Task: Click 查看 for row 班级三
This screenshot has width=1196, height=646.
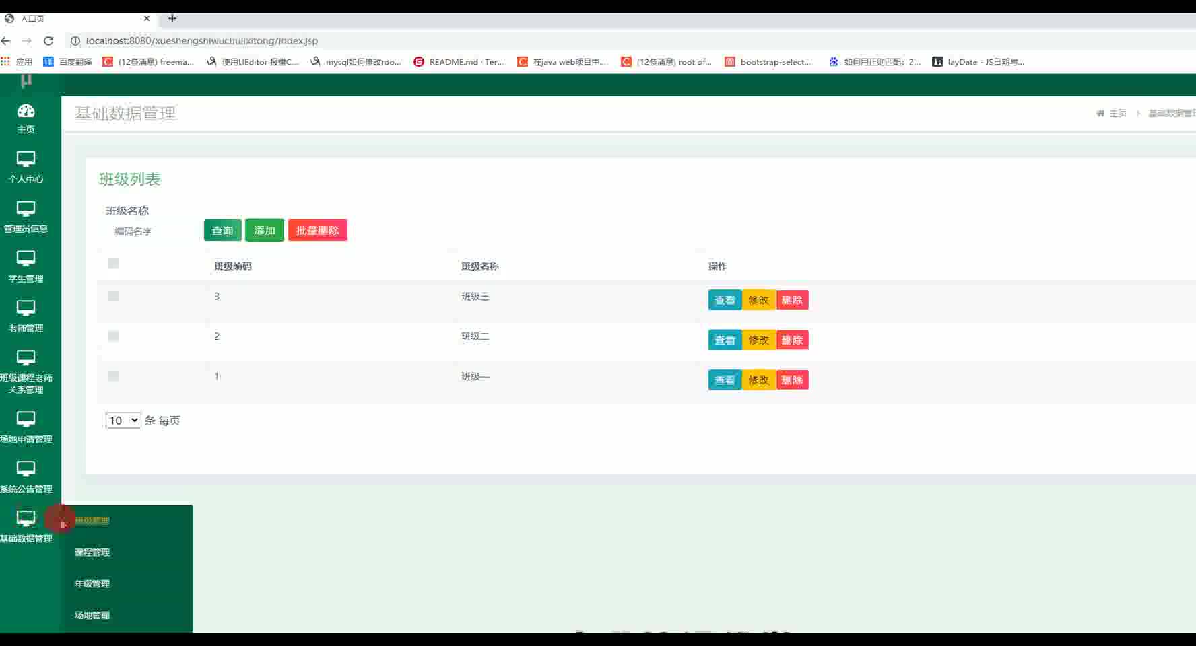Action: click(725, 300)
